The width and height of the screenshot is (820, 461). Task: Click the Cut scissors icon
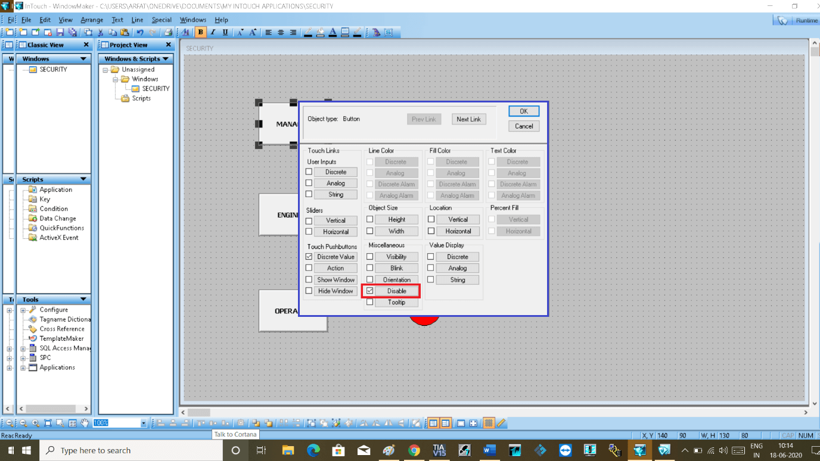[x=100, y=32]
